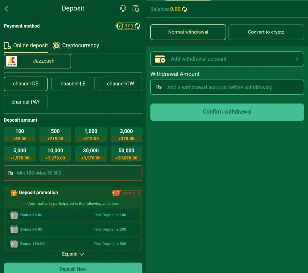This screenshot has height=273, width=308.
Task: Click 'First Deposit ≥ 500' text
Action: point(110,244)
